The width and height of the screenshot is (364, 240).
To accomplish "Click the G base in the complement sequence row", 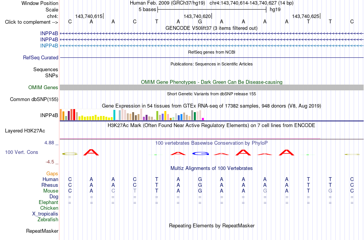I will click(x=200, y=22).
